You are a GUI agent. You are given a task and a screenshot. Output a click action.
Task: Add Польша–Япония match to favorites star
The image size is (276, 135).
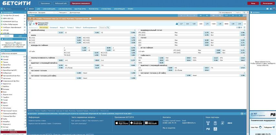coord(34,24)
